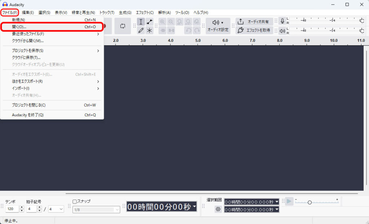Increase tempo with up stepper
This screenshot has width=369, height=224.
click(x=22, y=207)
